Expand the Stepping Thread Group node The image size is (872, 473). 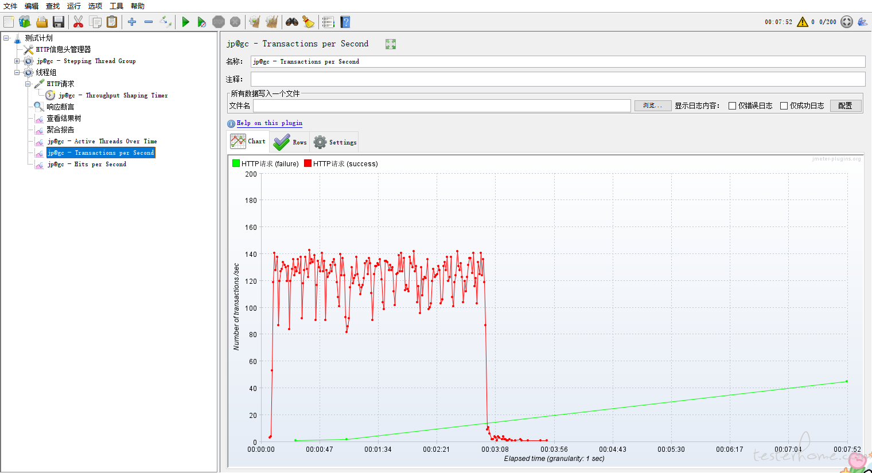[17, 61]
